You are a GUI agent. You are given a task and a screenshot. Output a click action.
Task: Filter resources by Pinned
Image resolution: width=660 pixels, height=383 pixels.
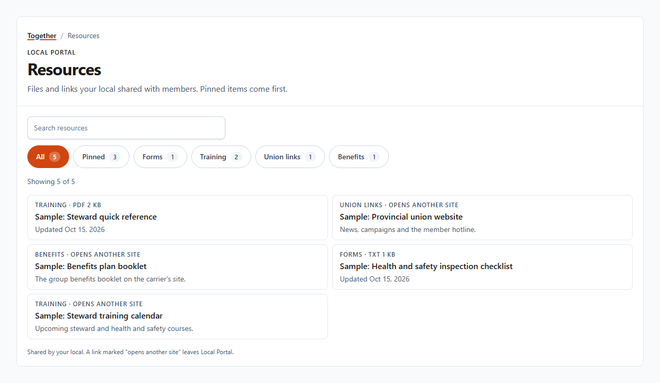click(101, 157)
